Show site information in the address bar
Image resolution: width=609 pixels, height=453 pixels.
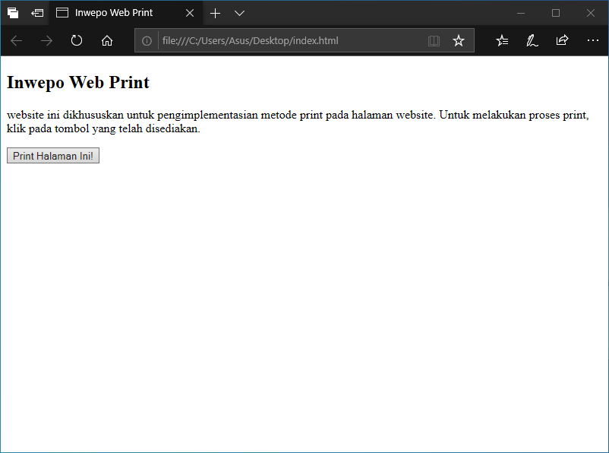click(x=147, y=41)
